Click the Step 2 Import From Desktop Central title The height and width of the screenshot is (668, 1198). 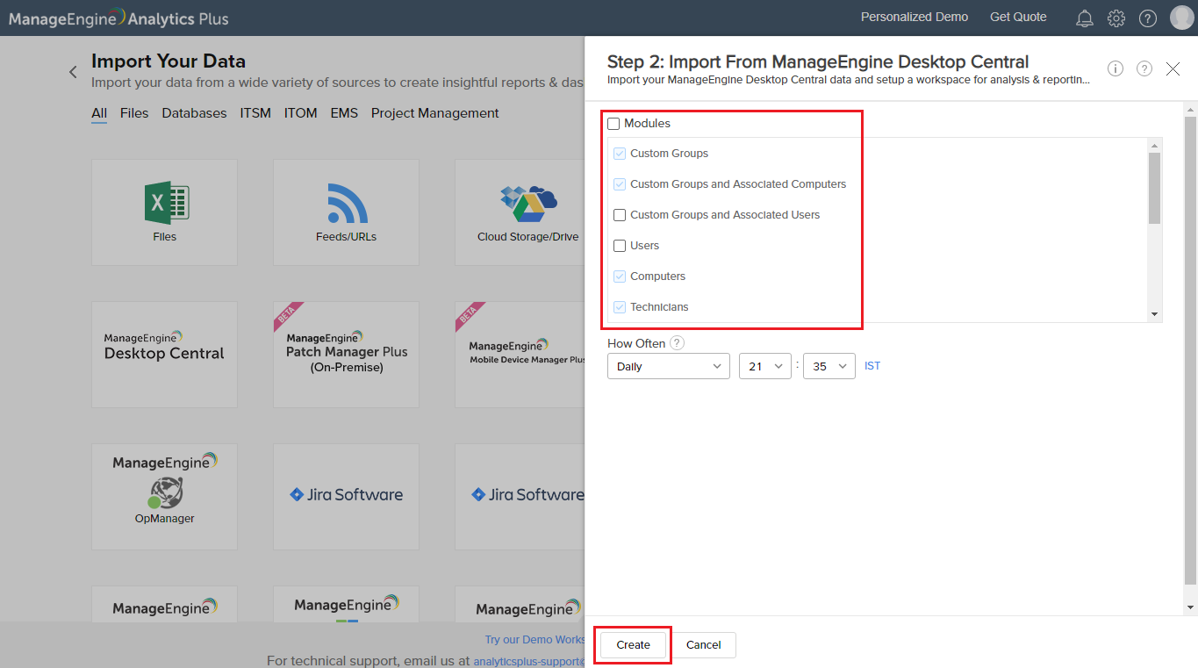[x=818, y=61]
